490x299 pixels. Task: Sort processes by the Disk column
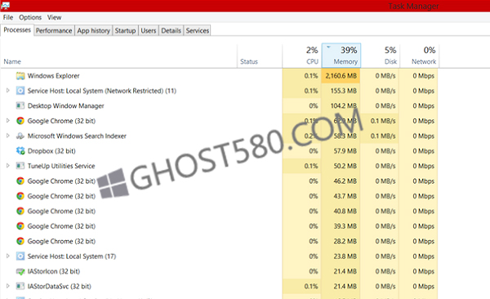click(x=381, y=56)
